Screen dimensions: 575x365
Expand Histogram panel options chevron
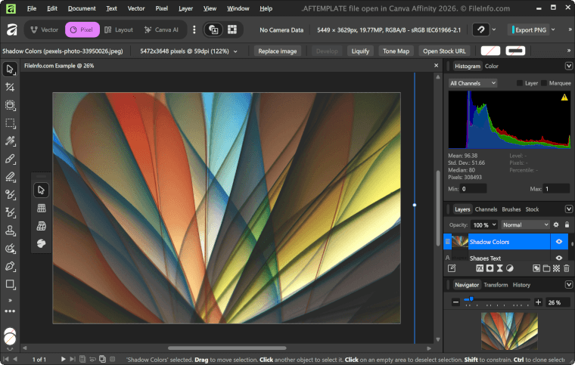click(569, 66)
